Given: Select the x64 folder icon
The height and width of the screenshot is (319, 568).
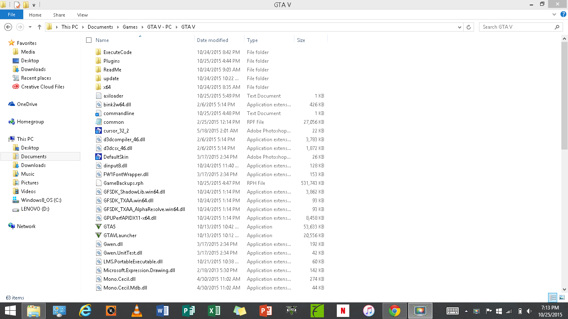Looking at the screenshot, I should click(99, 87).
